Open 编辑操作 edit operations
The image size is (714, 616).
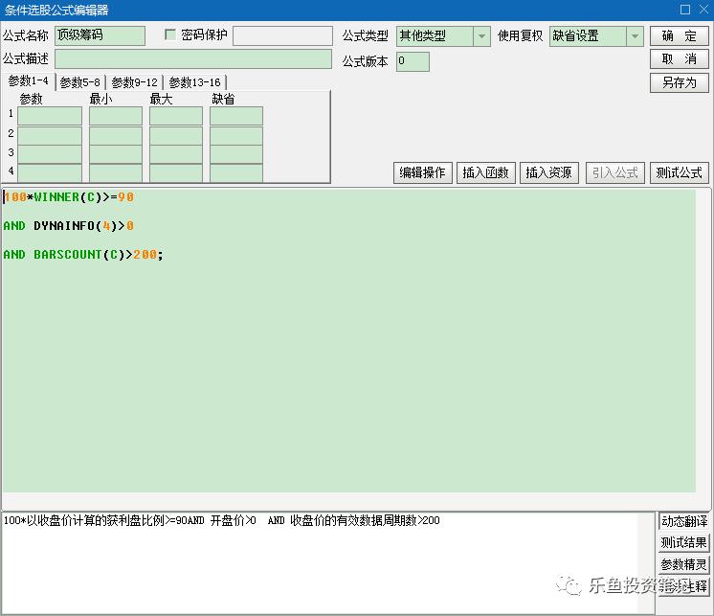(423, 172)
